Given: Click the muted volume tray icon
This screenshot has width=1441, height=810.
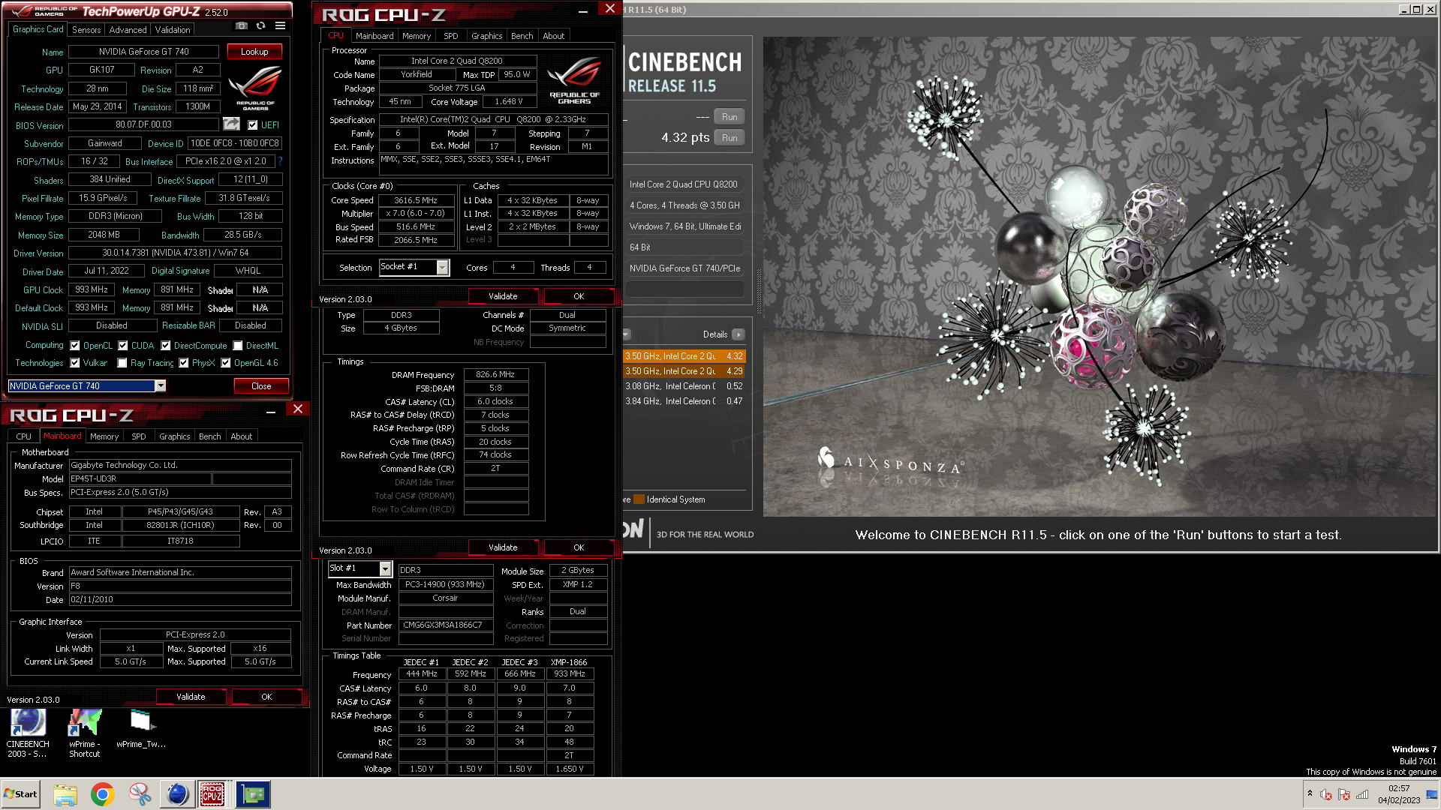Looking at the screenshot, I should tap(1326, 794).
